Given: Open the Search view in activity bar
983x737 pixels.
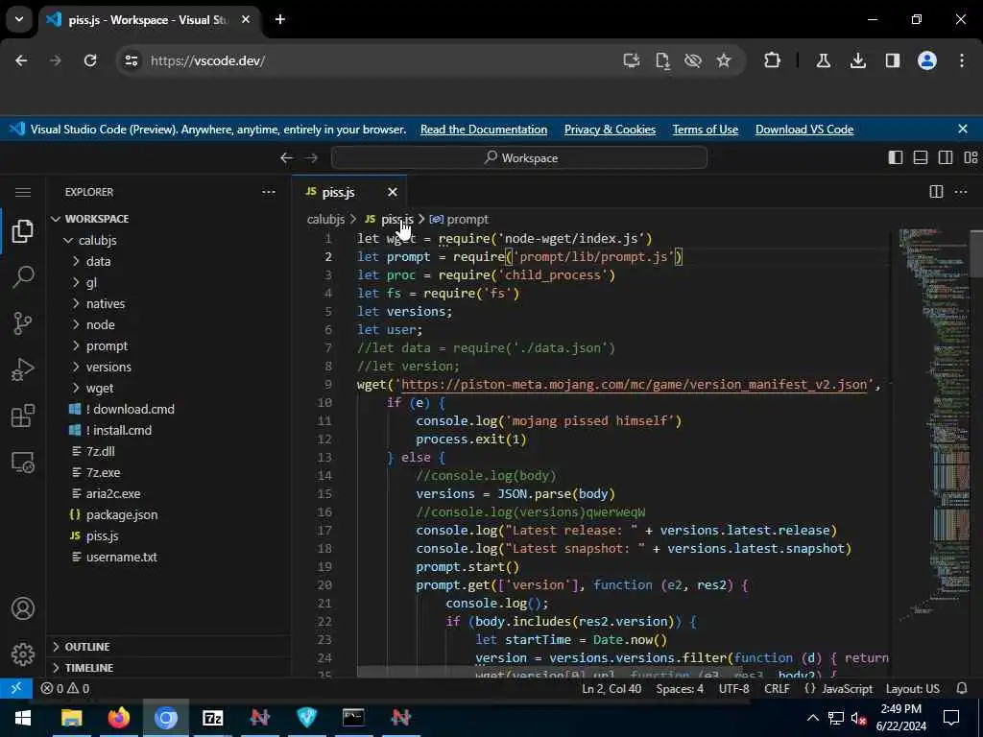Looking at the screenshot, I should coord(23,277).
